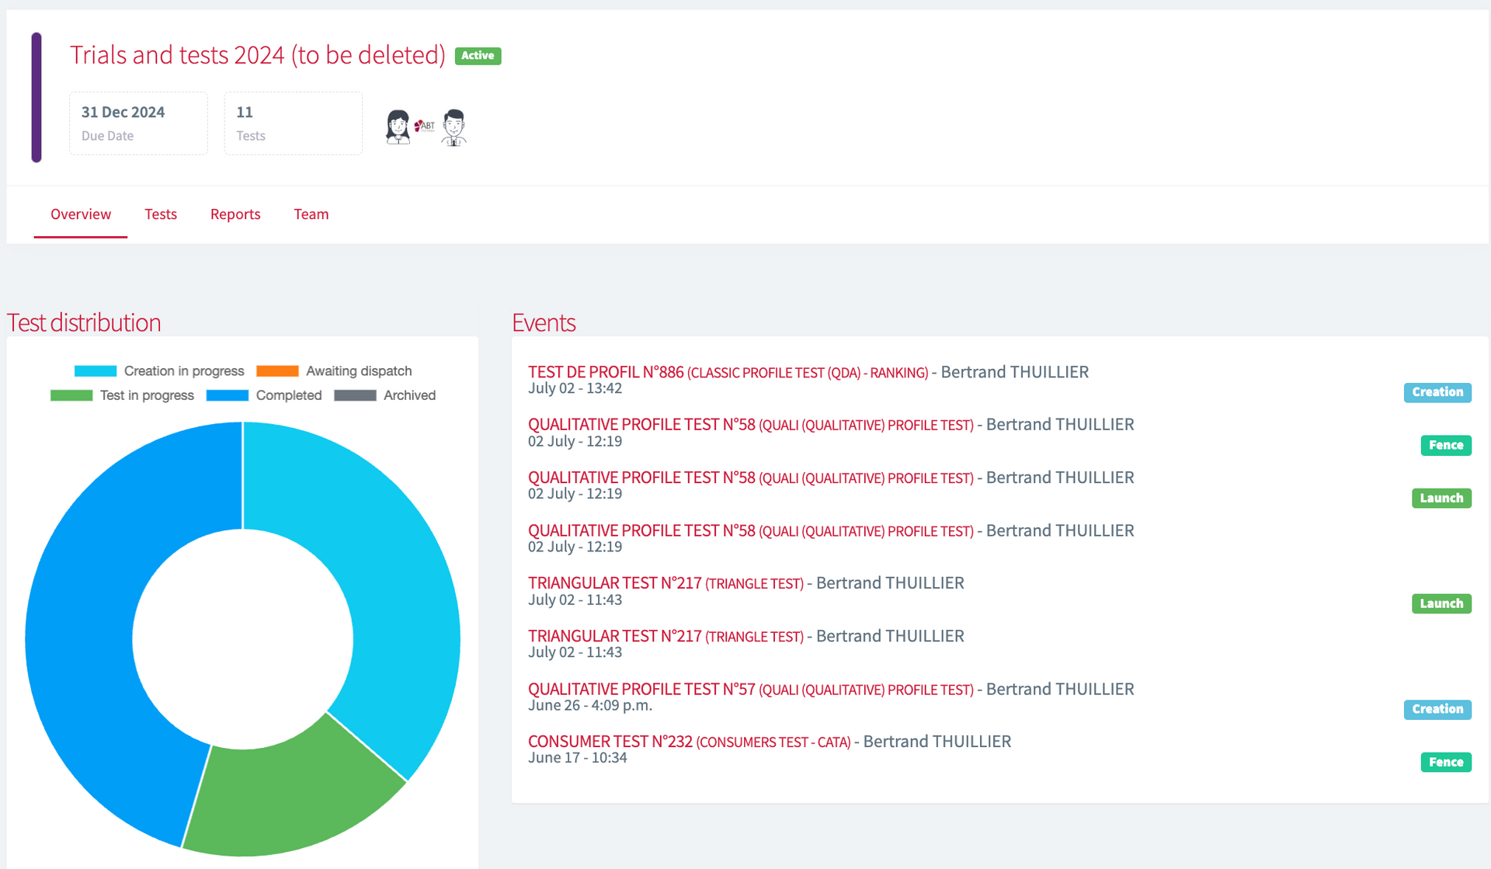Toggle Completed legend entry in chart
The height and width of the screenshot is (869, 1491).
pyautogui.click(x=264, y=395)
